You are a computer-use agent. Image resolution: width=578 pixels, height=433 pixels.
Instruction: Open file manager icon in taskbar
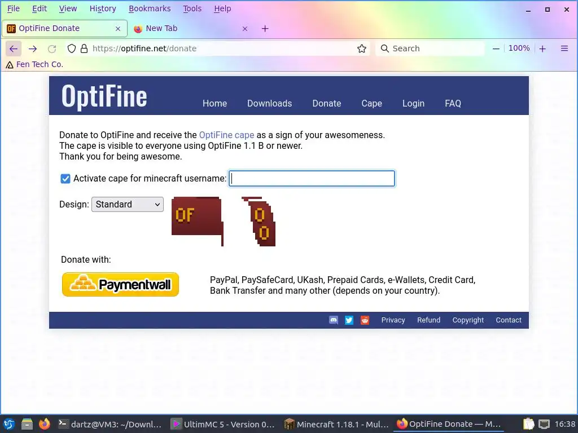click(27, 424)
